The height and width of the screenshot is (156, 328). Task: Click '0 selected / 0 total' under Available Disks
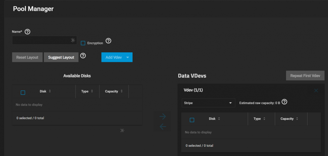coord(30,118)
